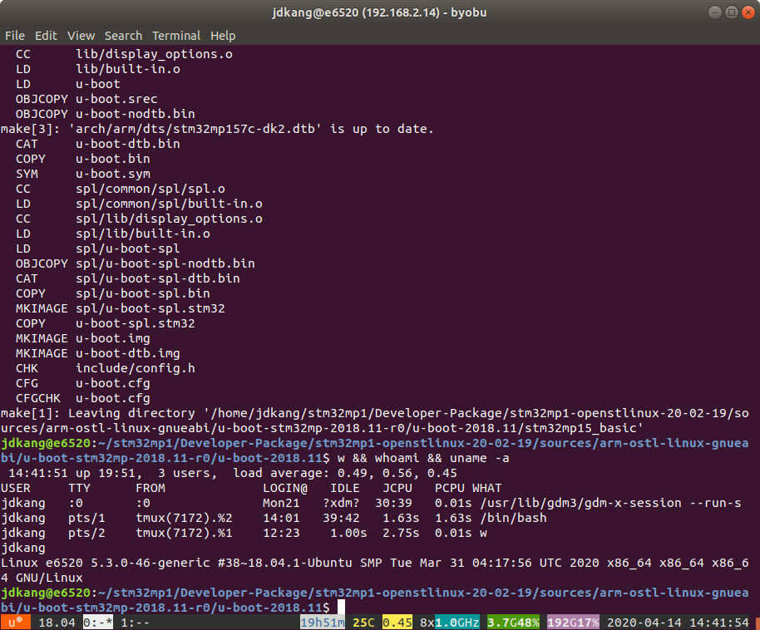Open the File menu
The width and height of the screenshot is (760, 630).
pos(14,36)
